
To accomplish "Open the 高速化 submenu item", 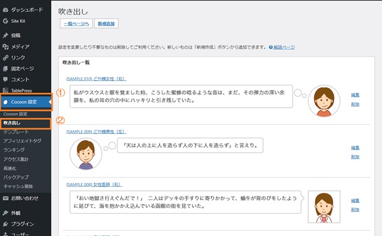I will (x=10, y=168).
